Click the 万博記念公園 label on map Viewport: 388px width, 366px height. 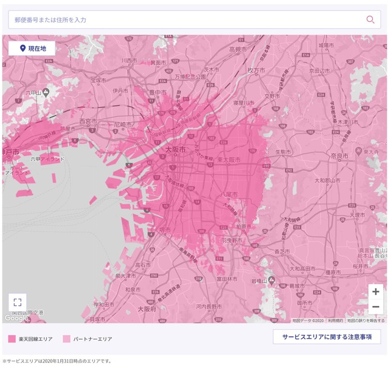pyautogui.click(x=190, y=77)
